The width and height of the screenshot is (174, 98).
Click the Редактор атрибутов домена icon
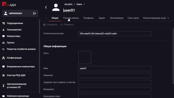(x=4, y=49)
